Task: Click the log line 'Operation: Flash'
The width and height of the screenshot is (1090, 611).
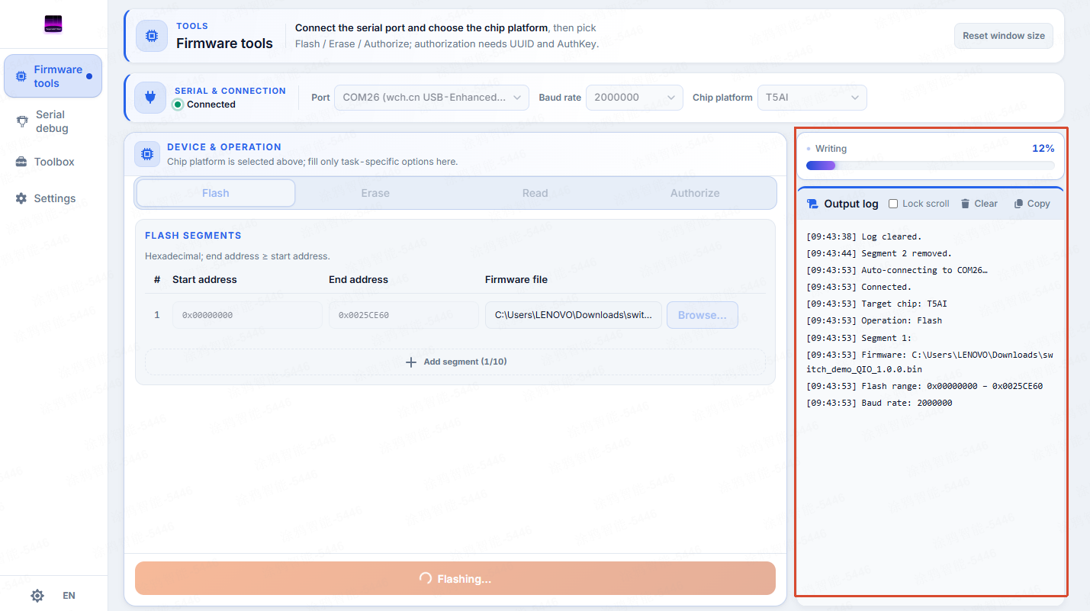Action: coord(874,320)
